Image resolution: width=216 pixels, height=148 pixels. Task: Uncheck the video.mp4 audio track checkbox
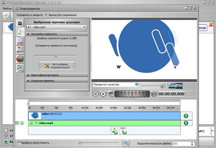click(17, 123)
